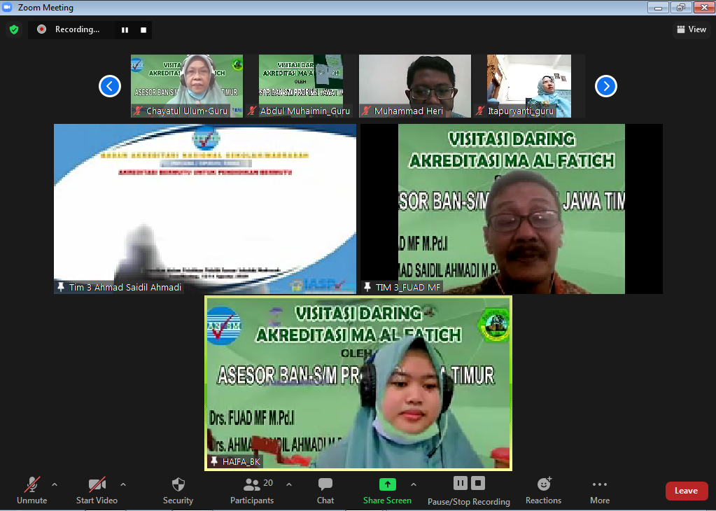Stop recording from the top recording indicator
716x511 pixels.
tap(143, 29)
